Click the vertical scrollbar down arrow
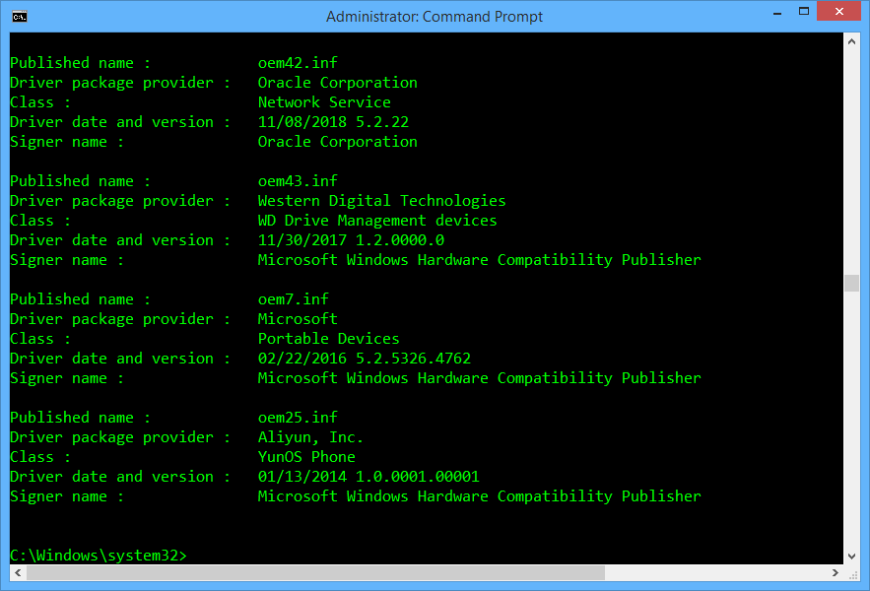The height and width of the screenshot is (591, 870). coord(851,557)
